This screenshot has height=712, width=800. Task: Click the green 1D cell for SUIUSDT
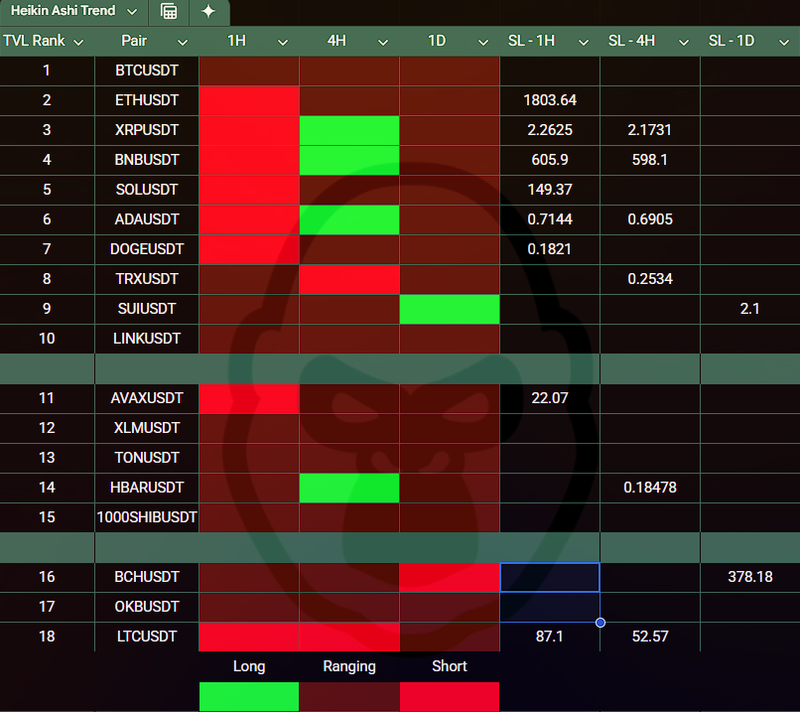[x=450, y=309]
